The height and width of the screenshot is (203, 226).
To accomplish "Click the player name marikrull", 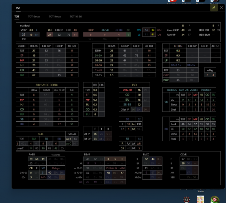I will point(25,26).
